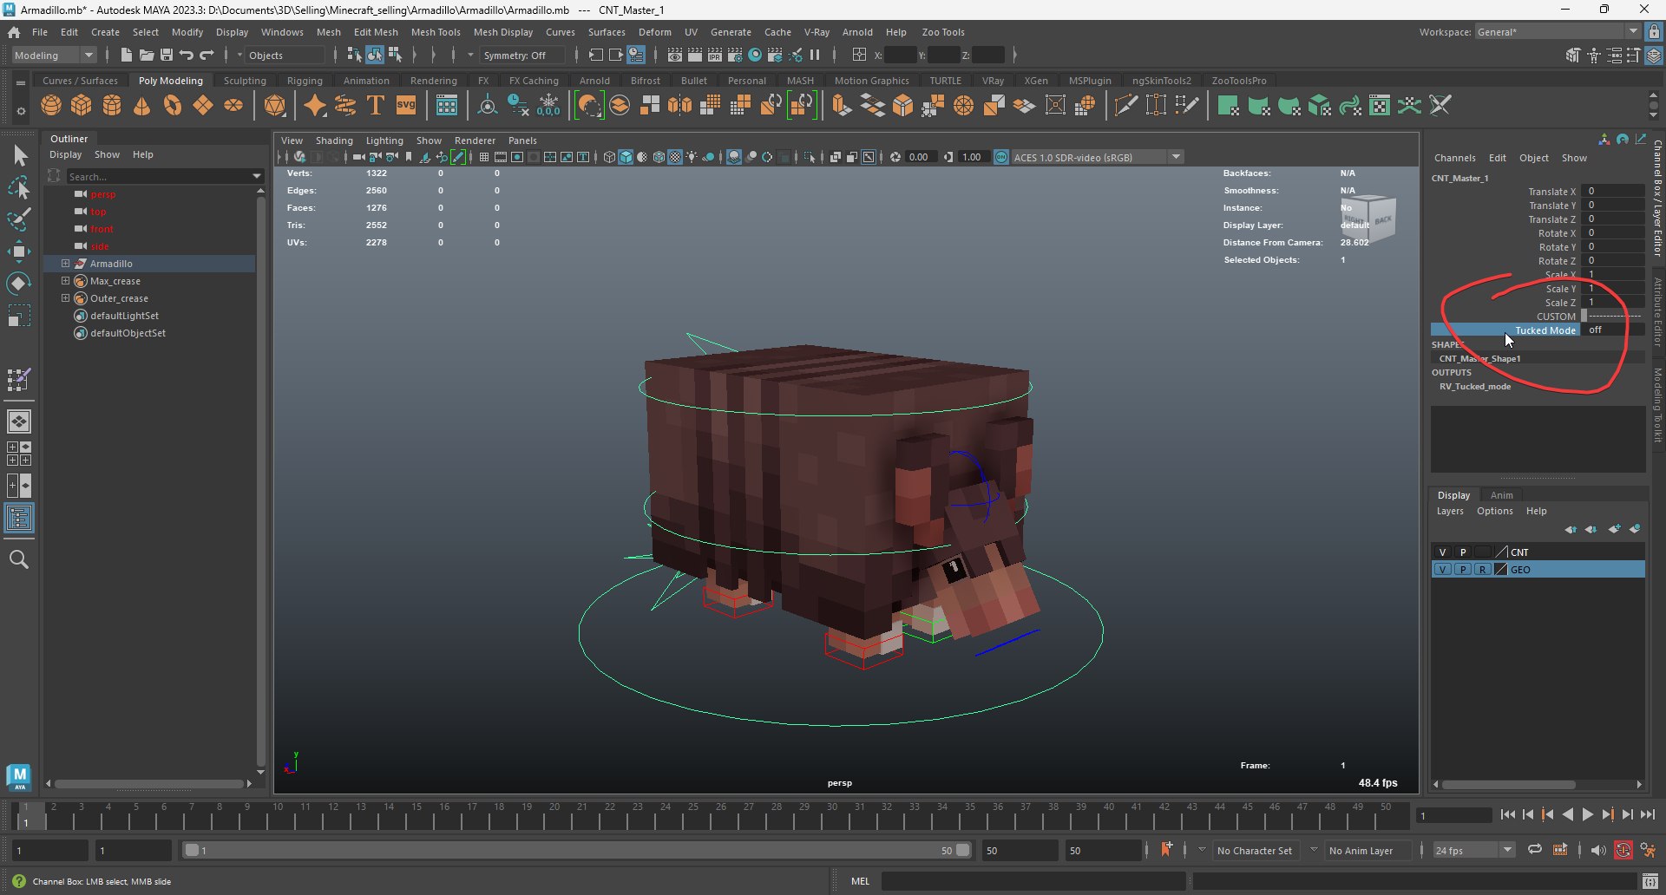1666x895 pixels.
Task: Activate the Rotate tool in toolbox
Action: click(x=19, y=283)
